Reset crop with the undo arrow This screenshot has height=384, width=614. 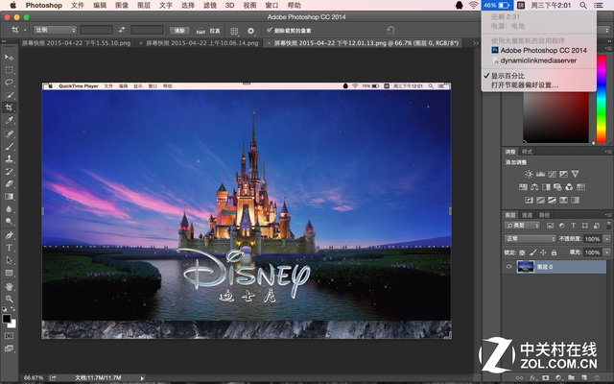coord(390,30)
